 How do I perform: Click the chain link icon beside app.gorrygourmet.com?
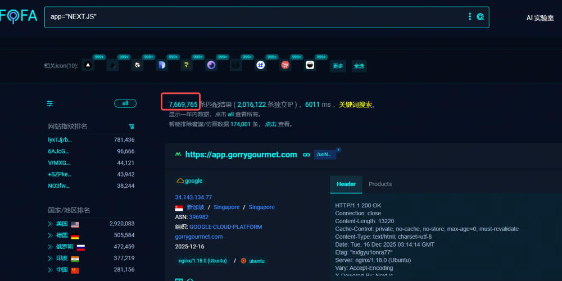tap(306, 155)
